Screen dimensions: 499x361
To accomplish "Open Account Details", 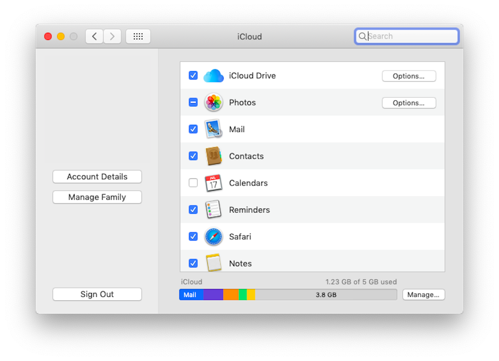I will tap(97, 176).
